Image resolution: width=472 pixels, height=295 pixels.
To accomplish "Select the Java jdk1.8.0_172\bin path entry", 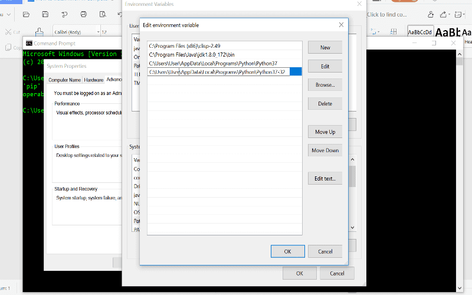I will tap(225, 55).
